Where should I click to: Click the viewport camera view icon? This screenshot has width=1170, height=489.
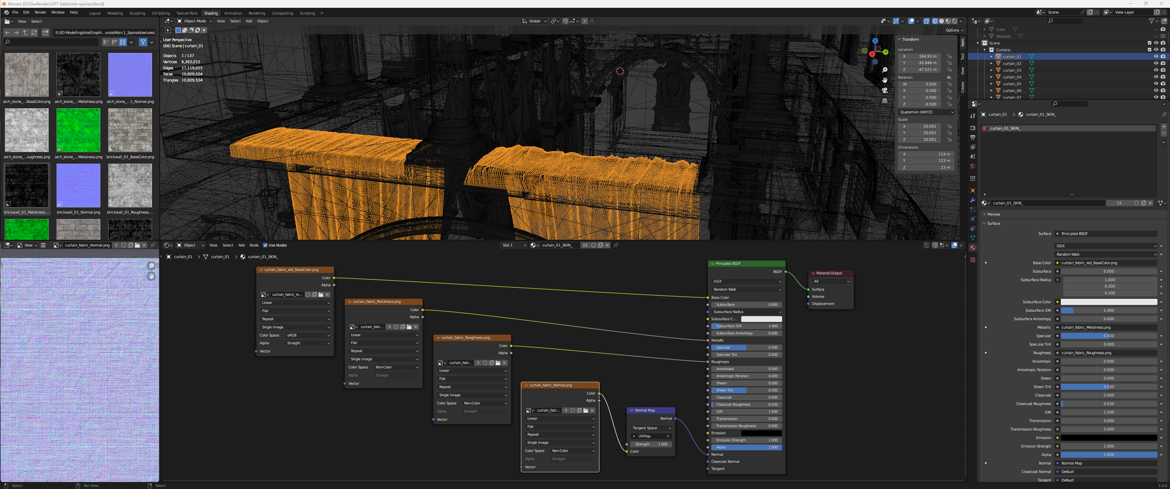click(x=884, y=90)
